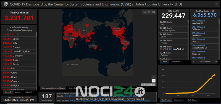
Task: Select Iran in confirmed cases list
Action: coord(19,68)
